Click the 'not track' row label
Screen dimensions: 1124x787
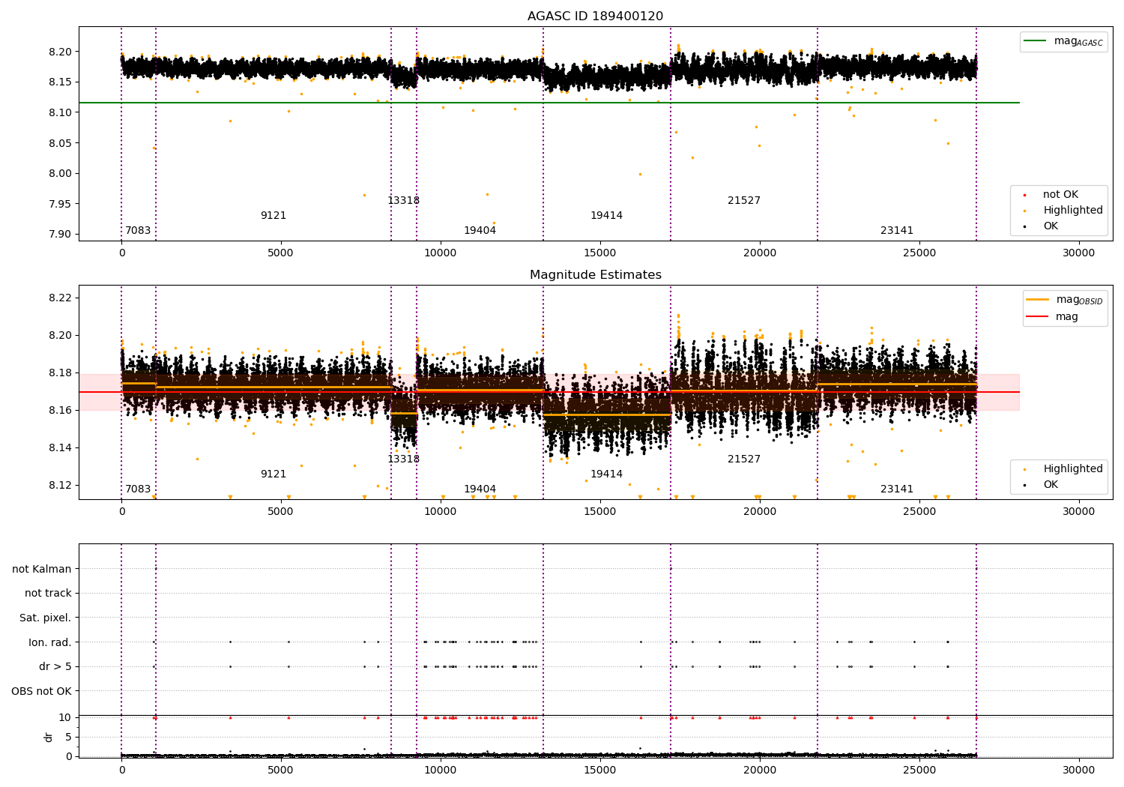tap(48, 593)
